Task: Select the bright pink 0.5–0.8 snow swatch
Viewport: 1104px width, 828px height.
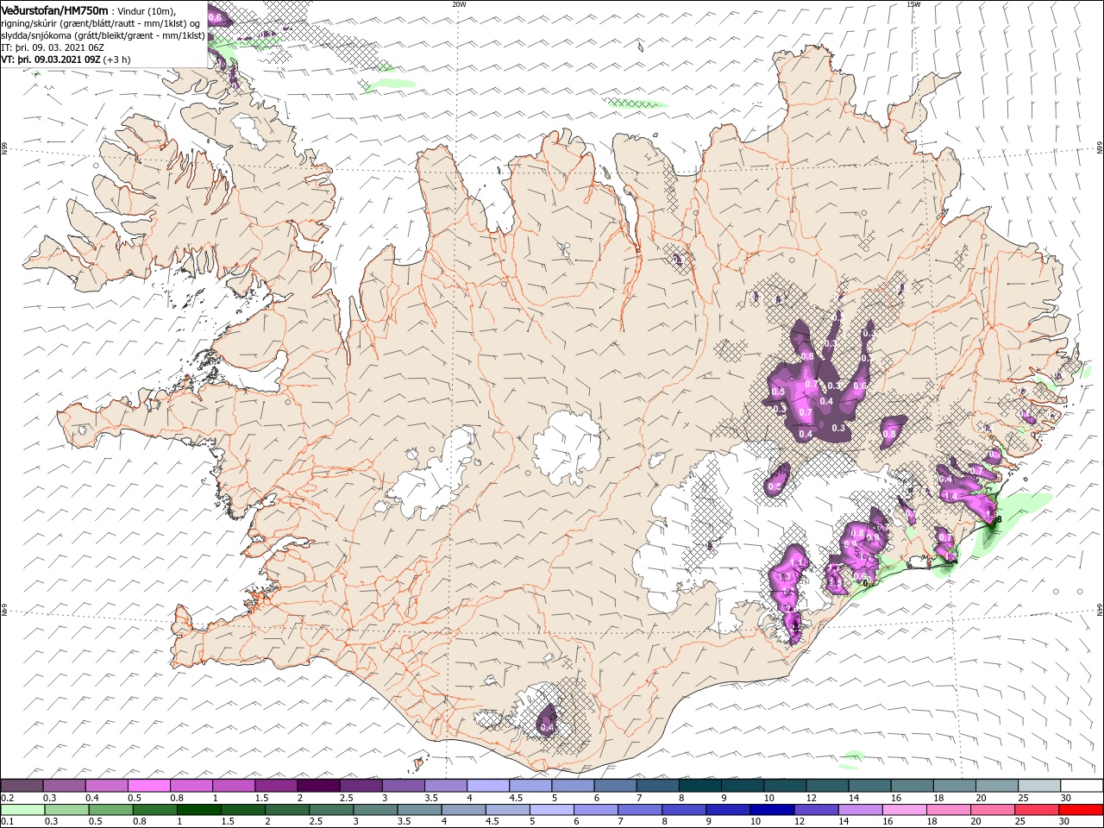Action: click(x=148, y=786)
